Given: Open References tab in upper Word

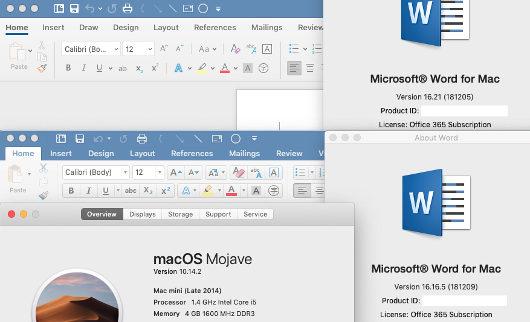Looking at the screenshot, I should pos(215,27).
